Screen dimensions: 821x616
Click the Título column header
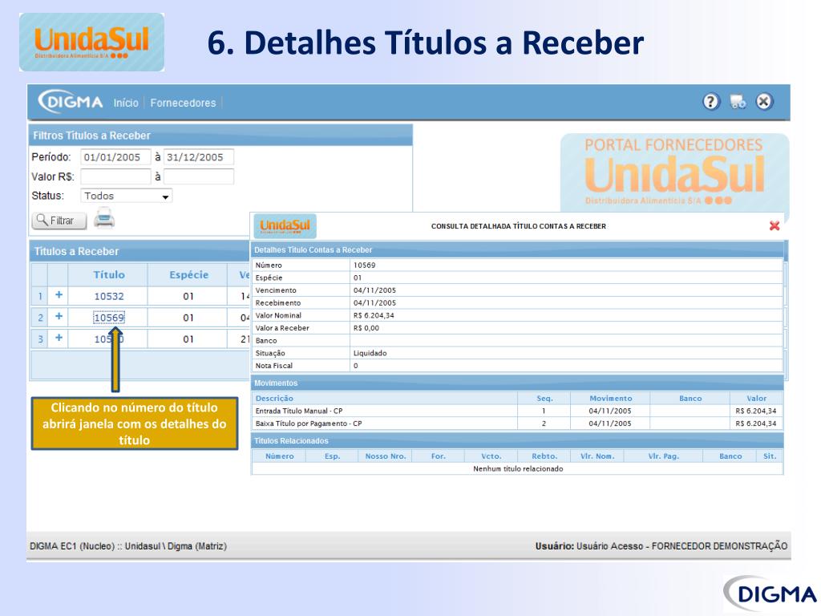[108, 274]
